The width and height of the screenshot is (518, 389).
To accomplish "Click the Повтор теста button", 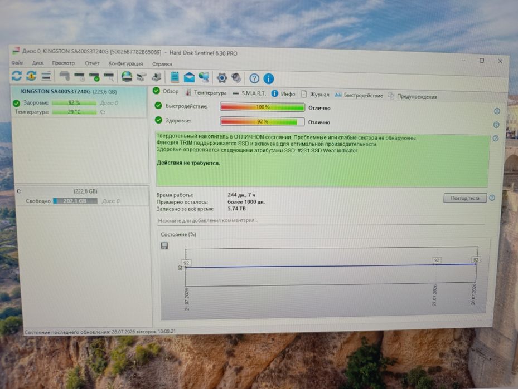I will pos(465,198).
